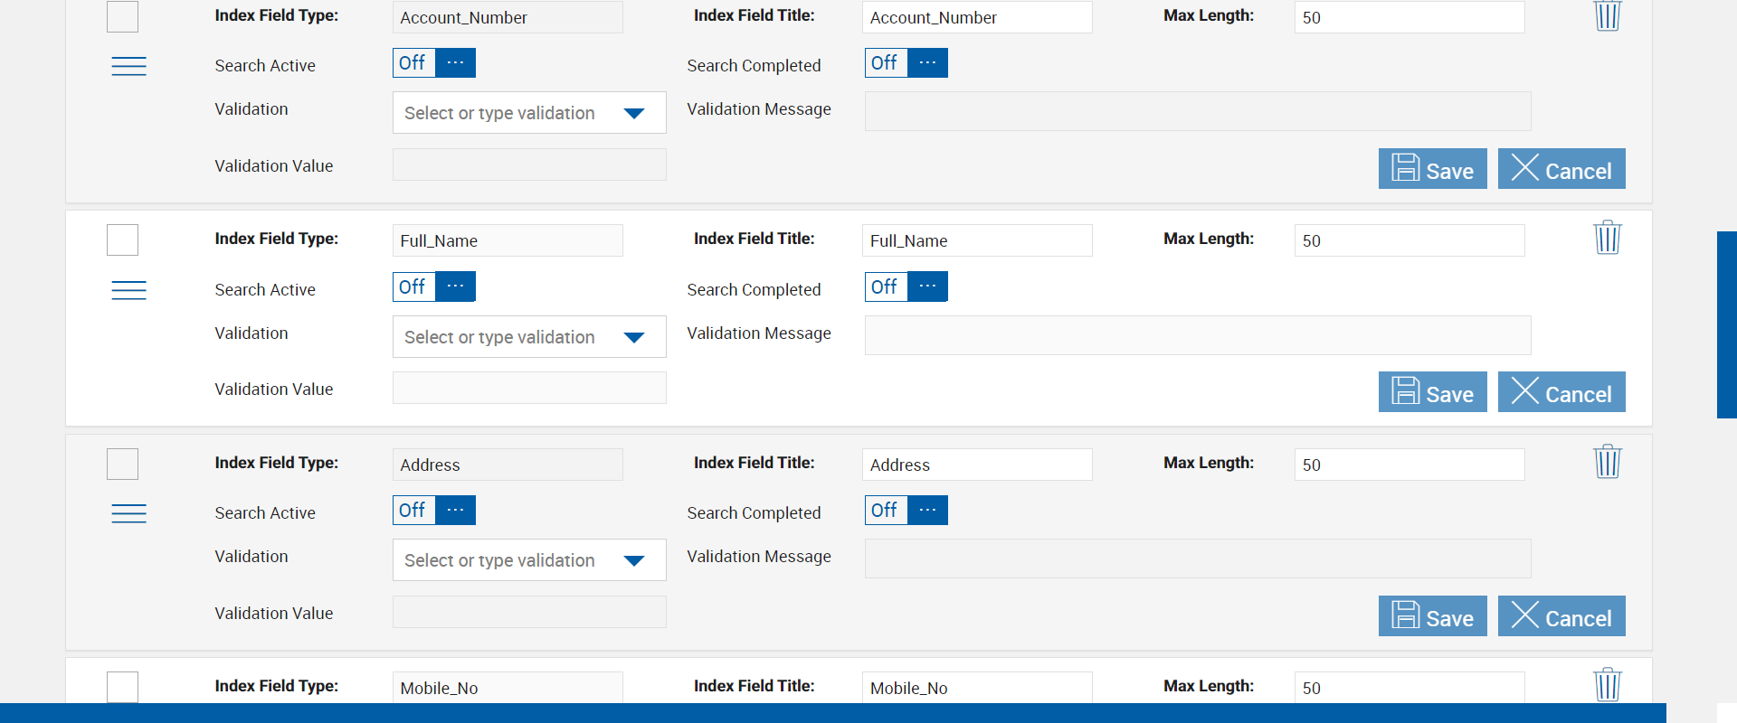Image resolution: width=1737 pixels, height=723 pixels.
Task: Toggle Search Active for Account_Number field
Action: pyautogui.click(x=434, y=63)
